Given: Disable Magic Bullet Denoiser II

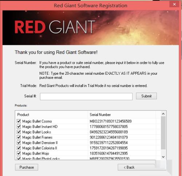Looking at the screenshot, I should coord(19,142).
